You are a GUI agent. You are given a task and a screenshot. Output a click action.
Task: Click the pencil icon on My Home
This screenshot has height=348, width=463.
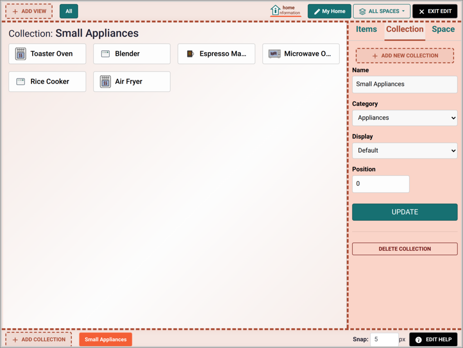(x=317, y=11)
